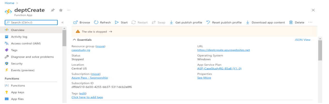Click the Refresh icon in the toolbar
Viewport: 329px width, 104px height.
click(96, 22)
